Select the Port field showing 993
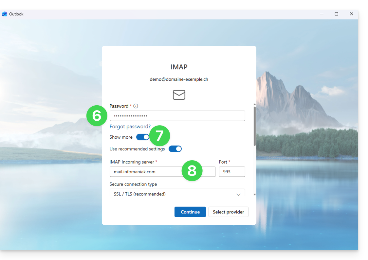 [x=232, y=172]
